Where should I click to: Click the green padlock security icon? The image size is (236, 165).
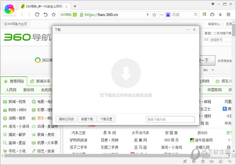pyautogui.click(x=81, y=15)
